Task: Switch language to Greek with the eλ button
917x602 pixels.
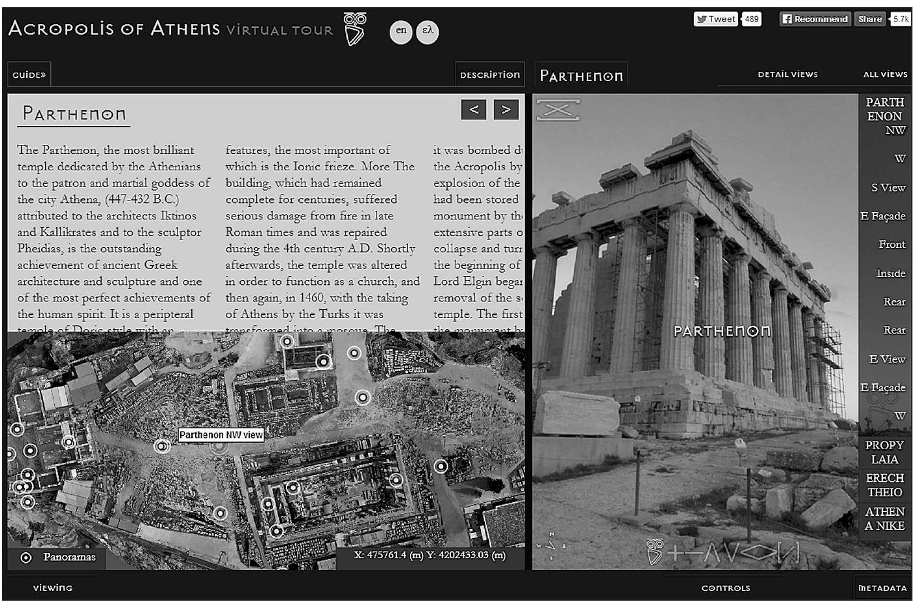Action: click(x=427, y=30)
